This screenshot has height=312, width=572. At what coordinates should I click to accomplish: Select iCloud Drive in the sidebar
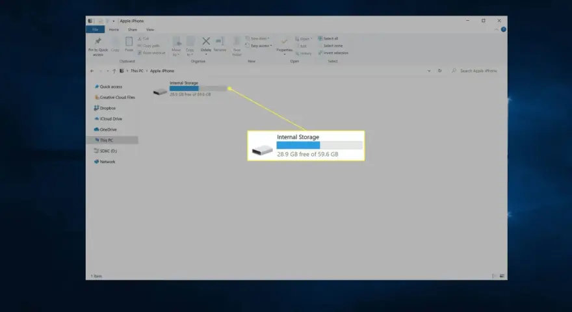(108, 119)
